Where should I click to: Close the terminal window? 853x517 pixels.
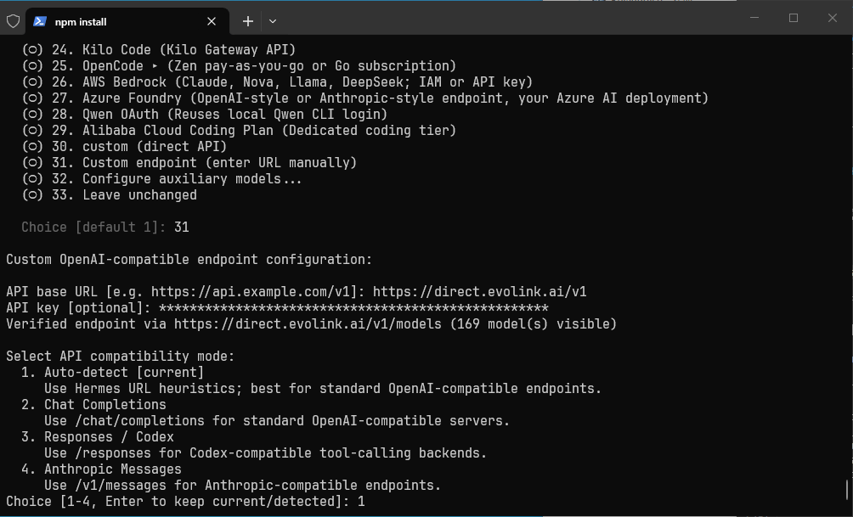833,18
